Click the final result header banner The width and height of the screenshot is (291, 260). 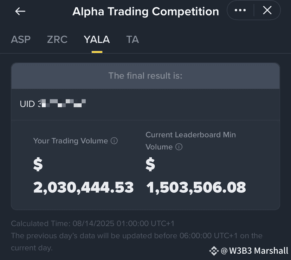click(145, 76)
